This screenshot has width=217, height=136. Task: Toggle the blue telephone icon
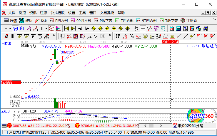coord(15,28)
